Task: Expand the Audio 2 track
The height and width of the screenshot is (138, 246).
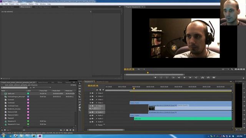Action: [96, 115]
